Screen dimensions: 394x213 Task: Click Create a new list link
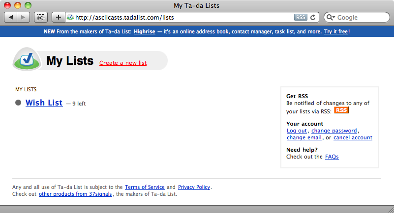coord(123,63)
